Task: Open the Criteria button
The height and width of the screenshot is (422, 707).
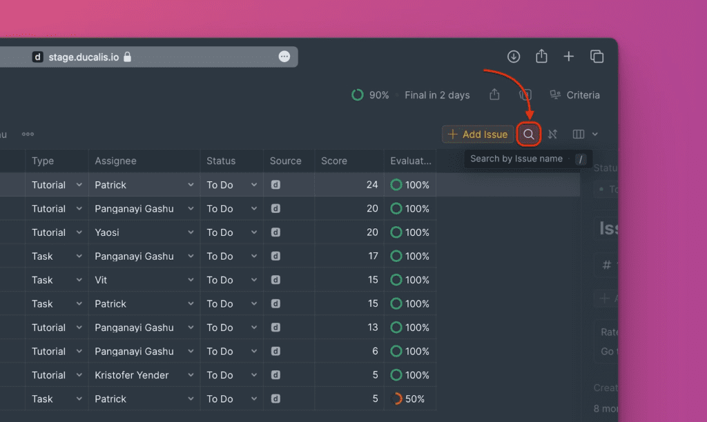Action: click(x=574, y=95)
